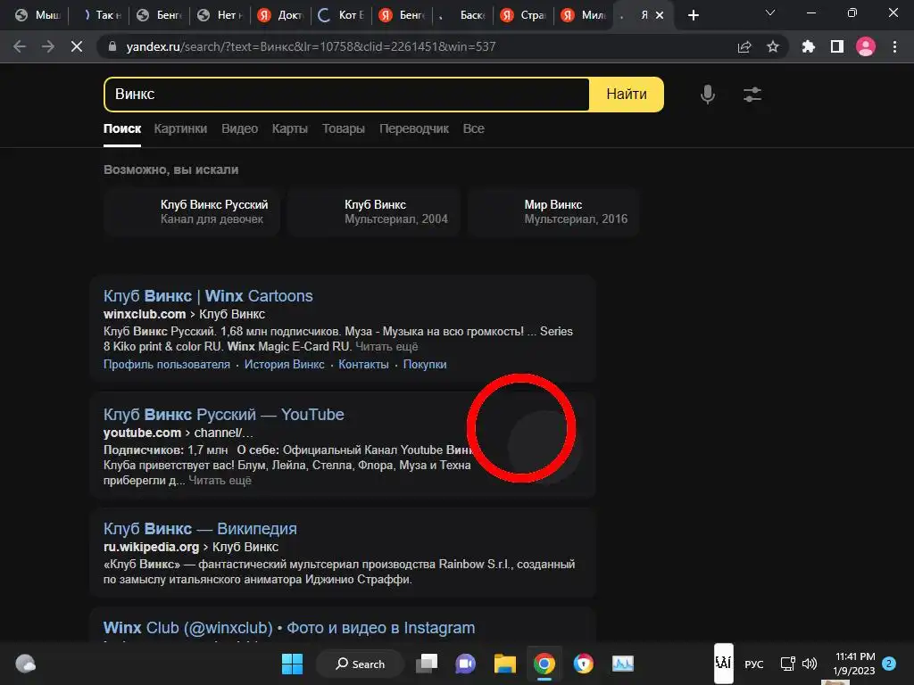Screen dimensions: 914x685
Task: Switch to the Кот browser tab
Action: (342, 15)
